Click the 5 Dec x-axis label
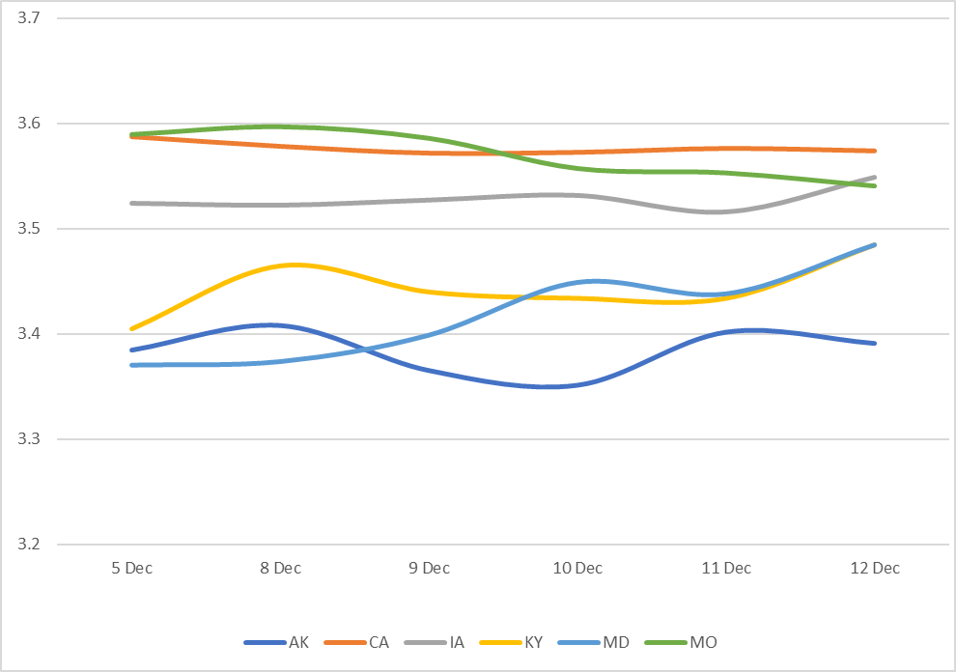This screenshot has height=672, width=956. point(131,568)
